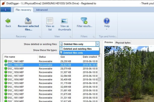Select file DSC_1951.NEF

click(16, 98)
